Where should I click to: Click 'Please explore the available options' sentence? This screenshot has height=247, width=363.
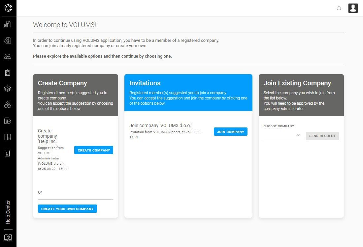click(102, 56)
